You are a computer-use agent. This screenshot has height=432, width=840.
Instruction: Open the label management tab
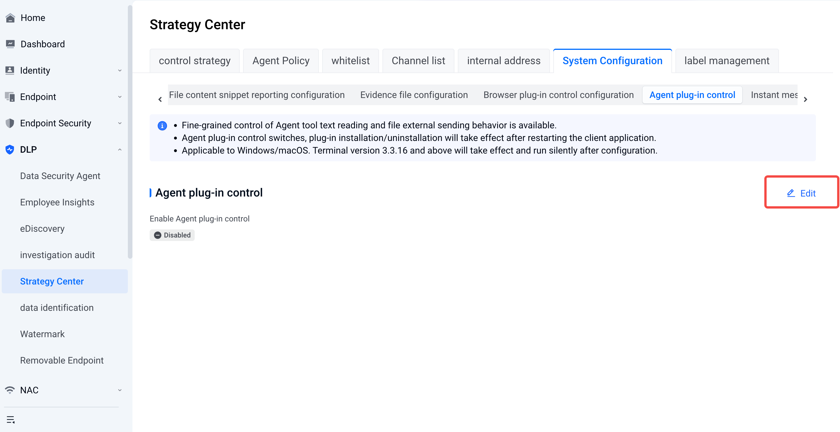(727, 61)
